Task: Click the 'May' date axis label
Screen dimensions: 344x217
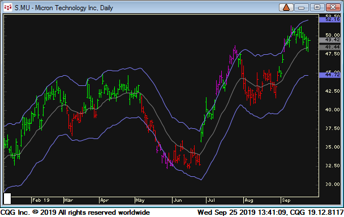Action: pos(140,200)
